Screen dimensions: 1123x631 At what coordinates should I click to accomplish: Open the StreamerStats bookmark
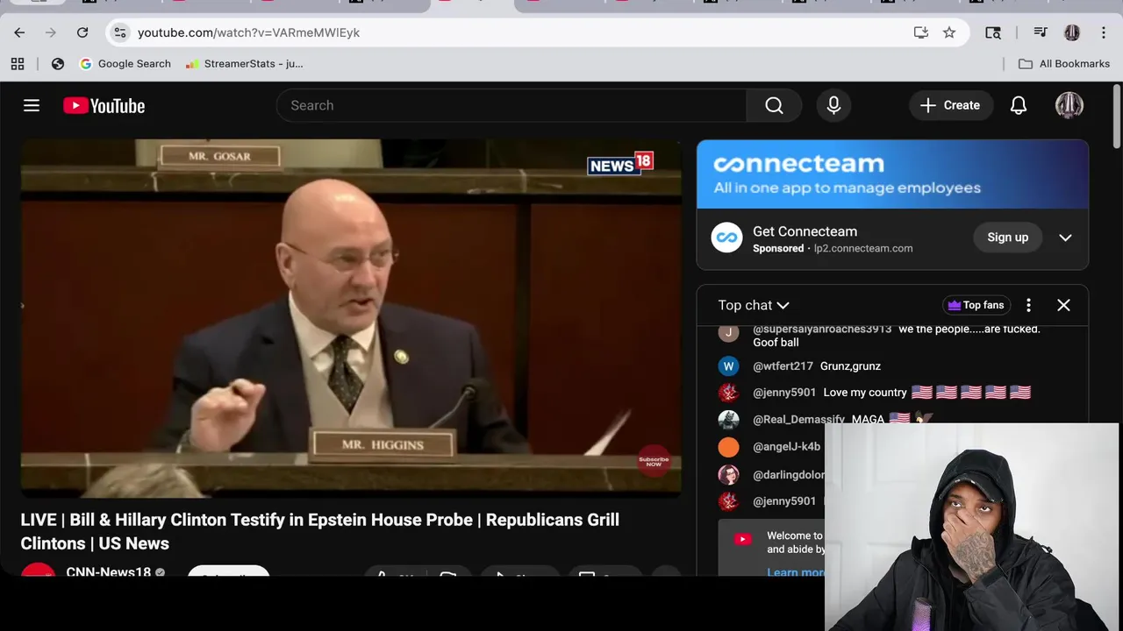245,63
